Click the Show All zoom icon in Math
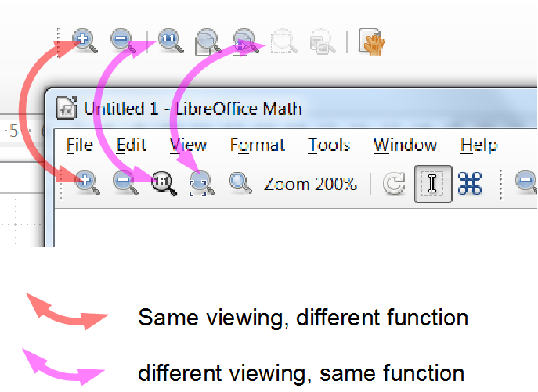 (202, 185)
